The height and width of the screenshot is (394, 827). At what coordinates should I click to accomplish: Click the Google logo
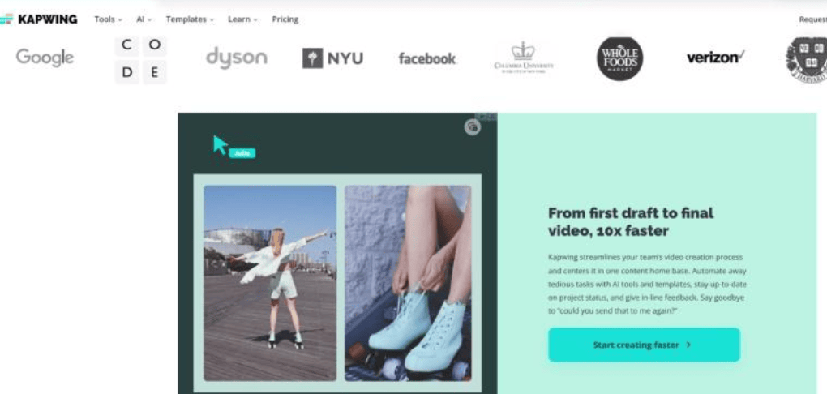[x=45, y=58]
